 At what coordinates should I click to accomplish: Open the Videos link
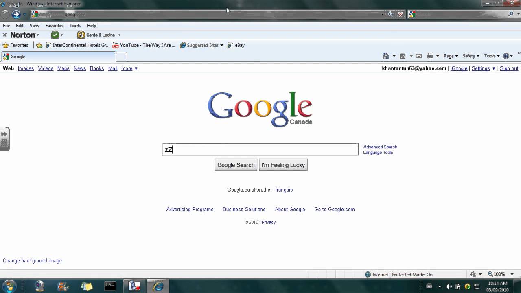[46, 68]
